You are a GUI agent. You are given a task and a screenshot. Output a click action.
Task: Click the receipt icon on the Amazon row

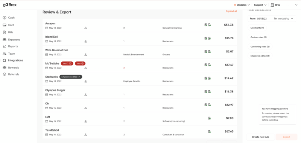(205, 25)
